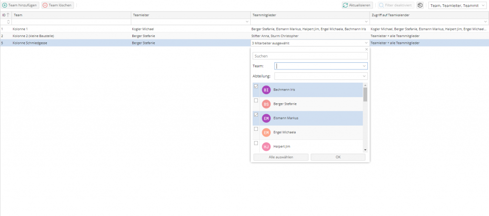Open the column selector dropdown (Team, Teamleiter…)
Screen dimensions: 489x216
coord(457,5)
